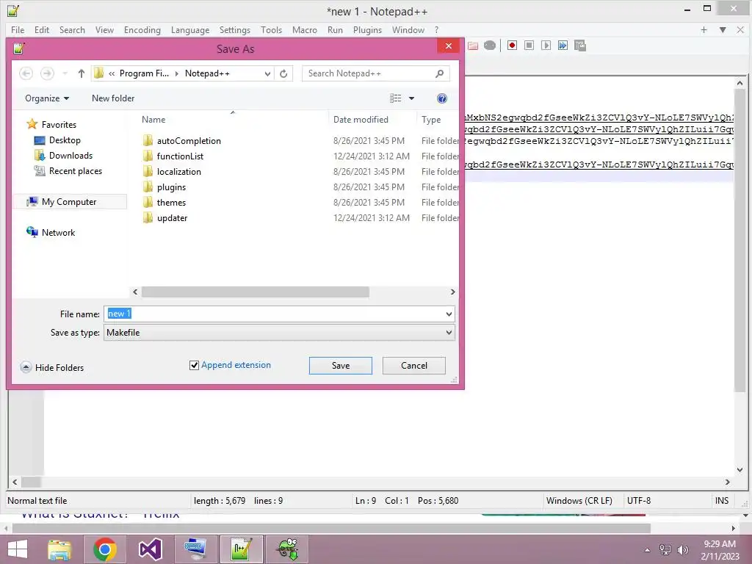This screenshot has height=564, width=752.
Task: Open the File menu
Action: click(18, 29)
